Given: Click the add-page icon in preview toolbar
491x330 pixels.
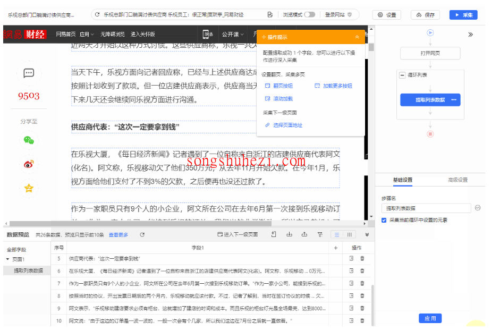Looking at the screenshot, I should click(274, 234).
